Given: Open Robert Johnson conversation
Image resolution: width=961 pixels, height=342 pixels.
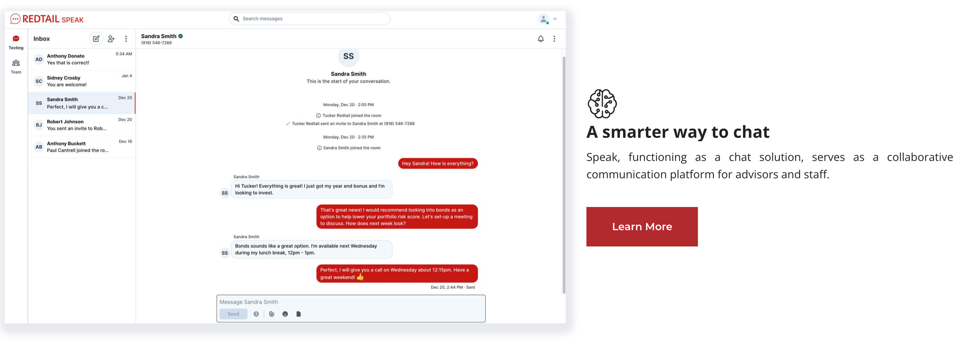Looking at the screenshot, I should pyautogui.click(x=82, y=125).
